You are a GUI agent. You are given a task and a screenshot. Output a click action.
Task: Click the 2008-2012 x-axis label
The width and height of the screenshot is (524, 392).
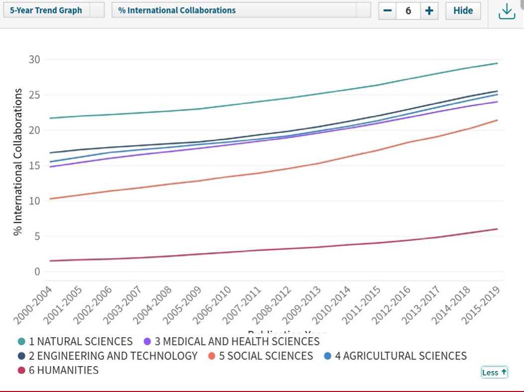click(x=271, y=305)
